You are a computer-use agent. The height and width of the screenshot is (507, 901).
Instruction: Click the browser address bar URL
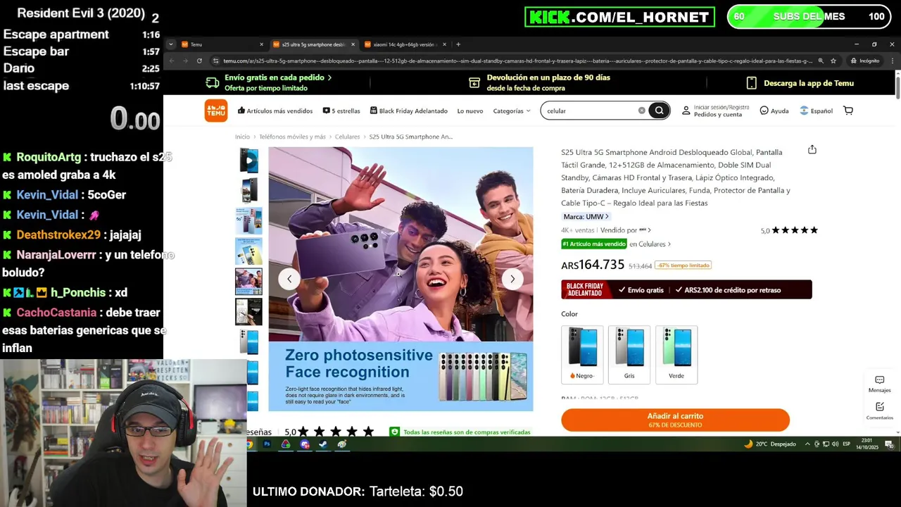(517, 61)
